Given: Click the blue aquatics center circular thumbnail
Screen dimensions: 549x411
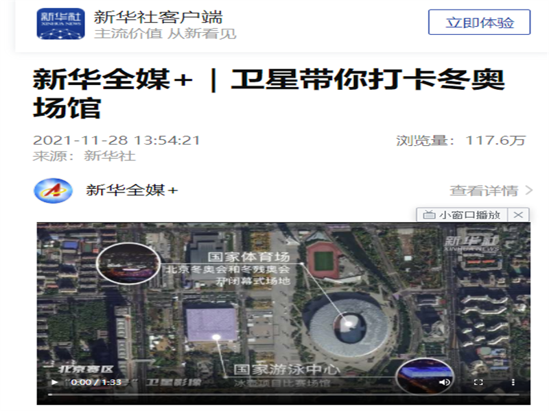Looking at the screenshot, I should click(x=425, y=376).
